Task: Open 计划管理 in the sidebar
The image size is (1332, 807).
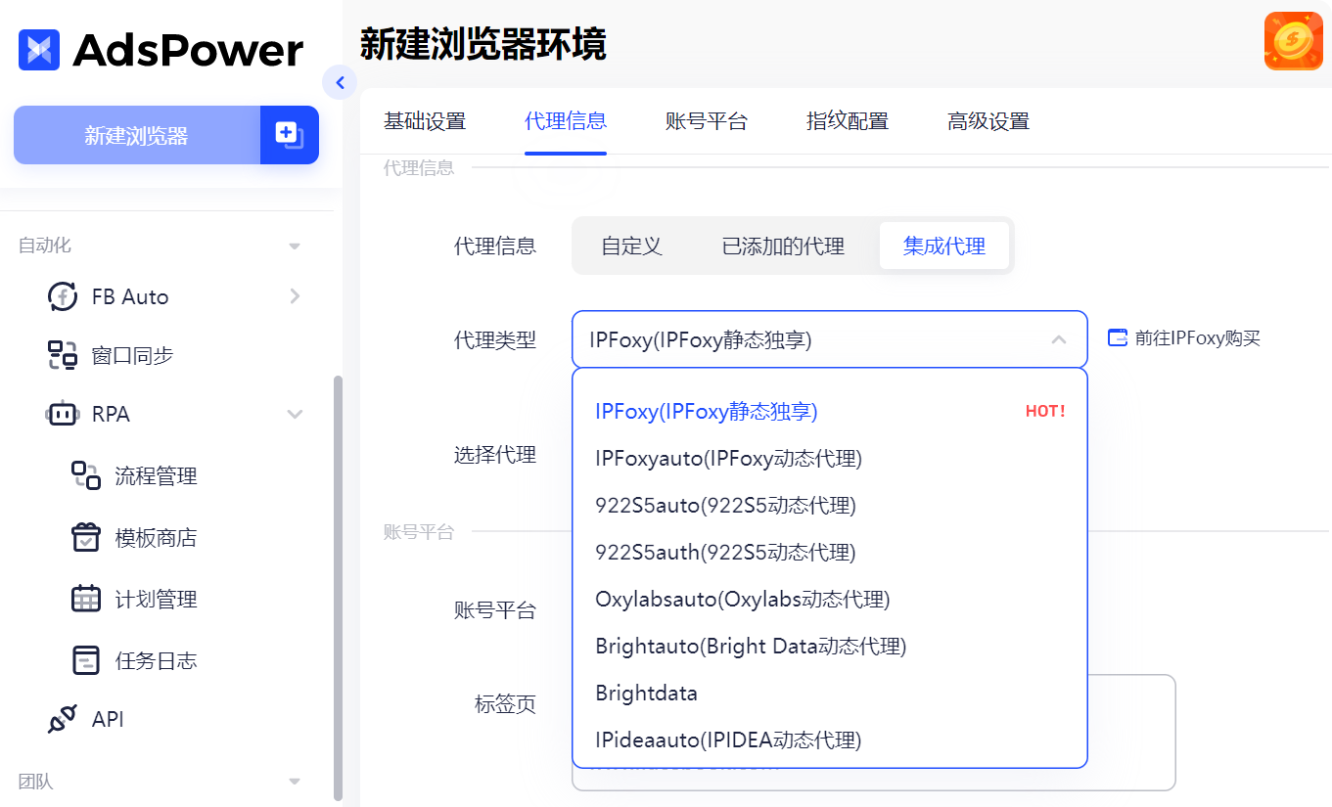Action: 157,600
